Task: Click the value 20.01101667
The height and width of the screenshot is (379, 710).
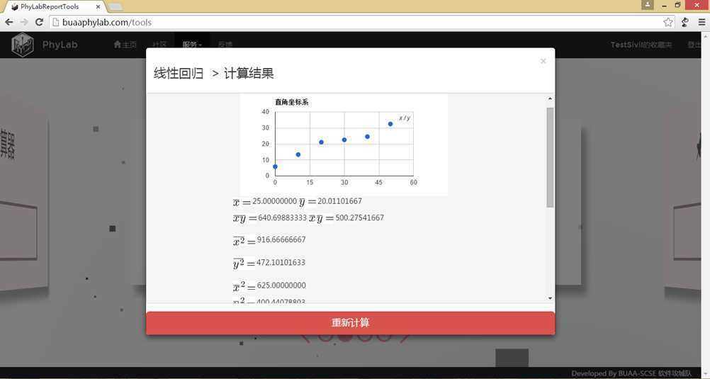Action: click(339, 201)
